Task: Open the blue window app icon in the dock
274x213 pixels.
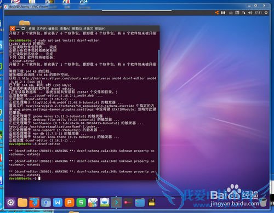Action: pos(140,203)
